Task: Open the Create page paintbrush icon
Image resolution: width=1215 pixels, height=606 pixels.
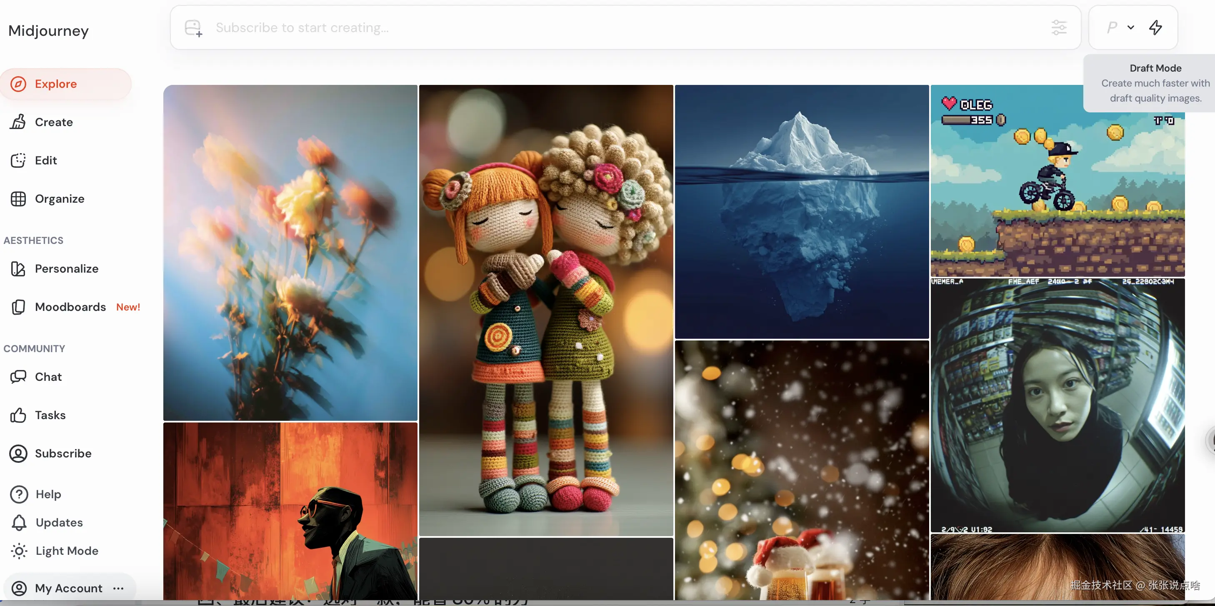Action: 18,122
